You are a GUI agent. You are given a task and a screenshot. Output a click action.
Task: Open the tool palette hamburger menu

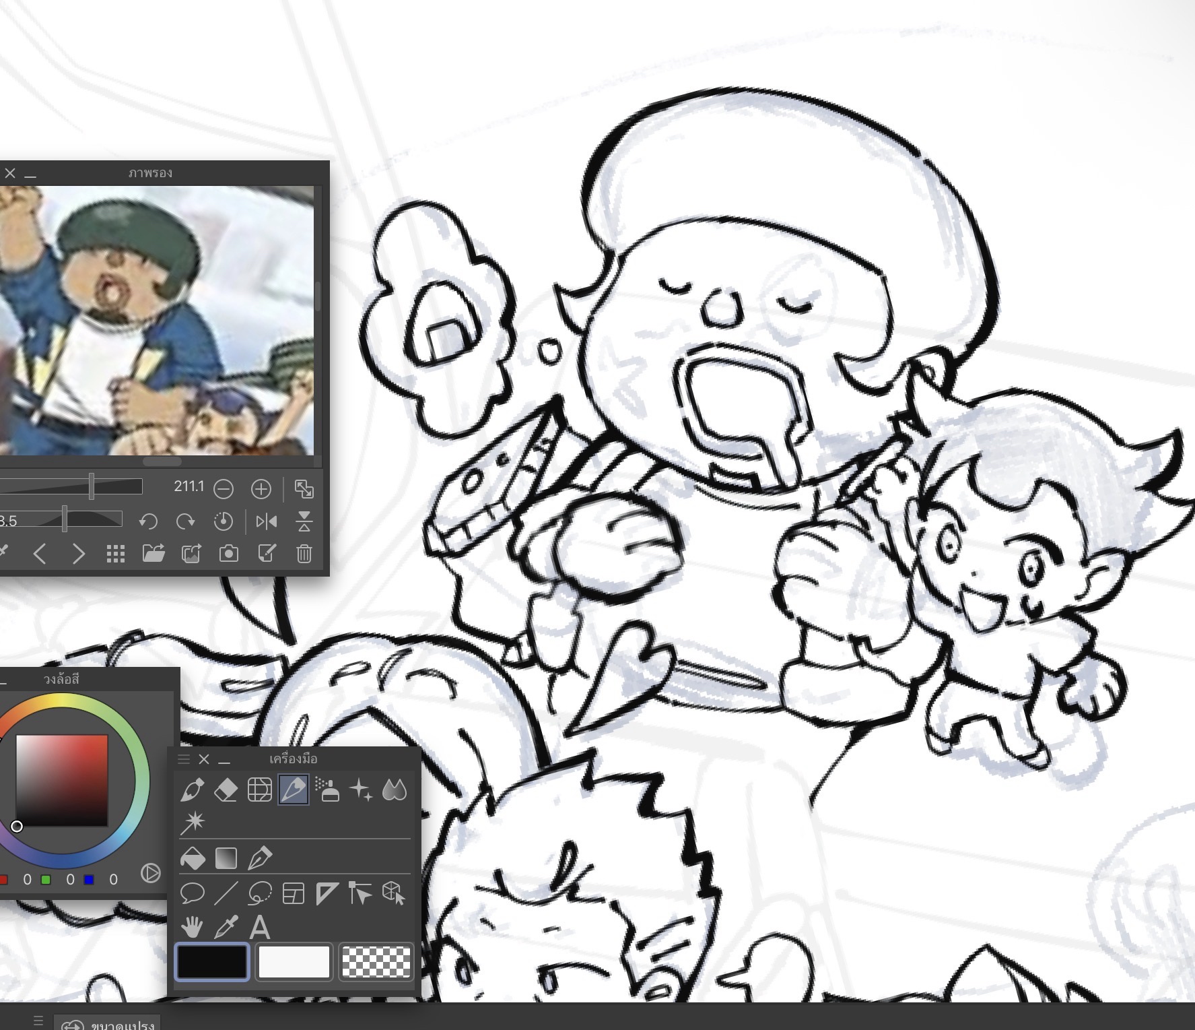click(x=183, y=759)
